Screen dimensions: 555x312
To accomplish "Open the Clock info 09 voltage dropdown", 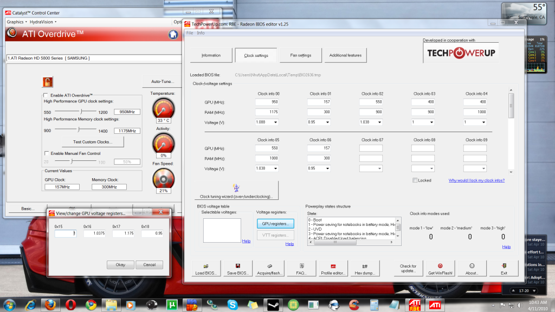I will [x=483, y=168].
